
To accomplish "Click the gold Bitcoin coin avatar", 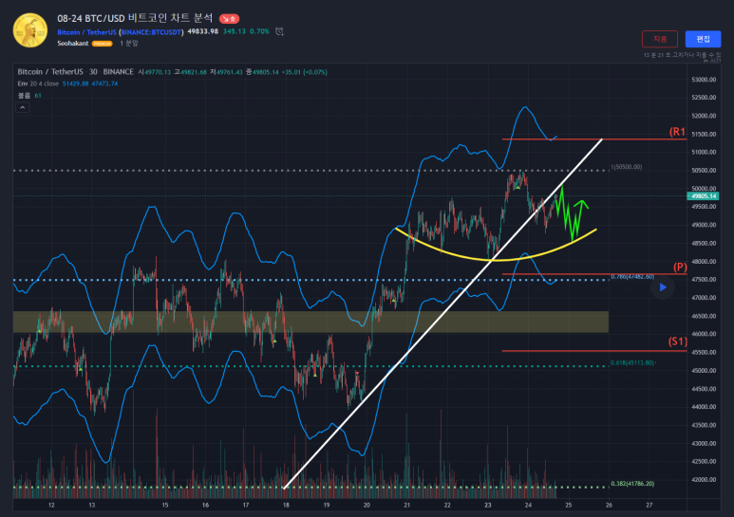I will coord(29,28).
